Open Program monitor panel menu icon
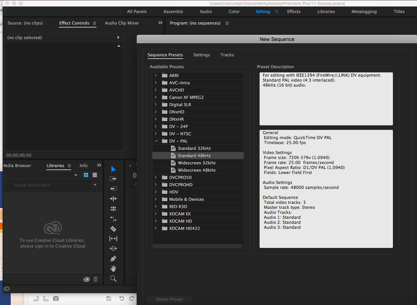417x305 pixels. [227, 23]
